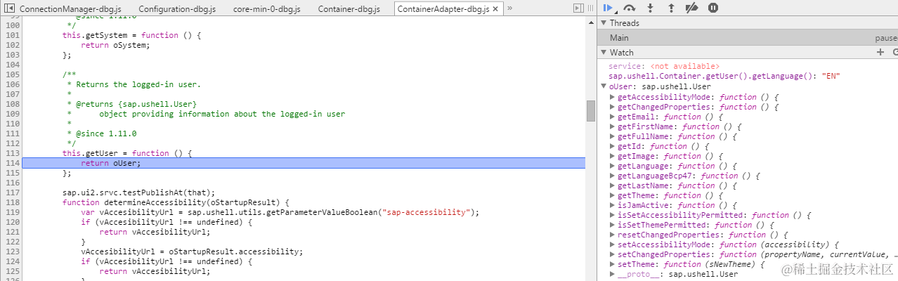Viewport: 898px width, 281px height.
Task: Expand isSetThemePermitted entry
Action: 613,225
